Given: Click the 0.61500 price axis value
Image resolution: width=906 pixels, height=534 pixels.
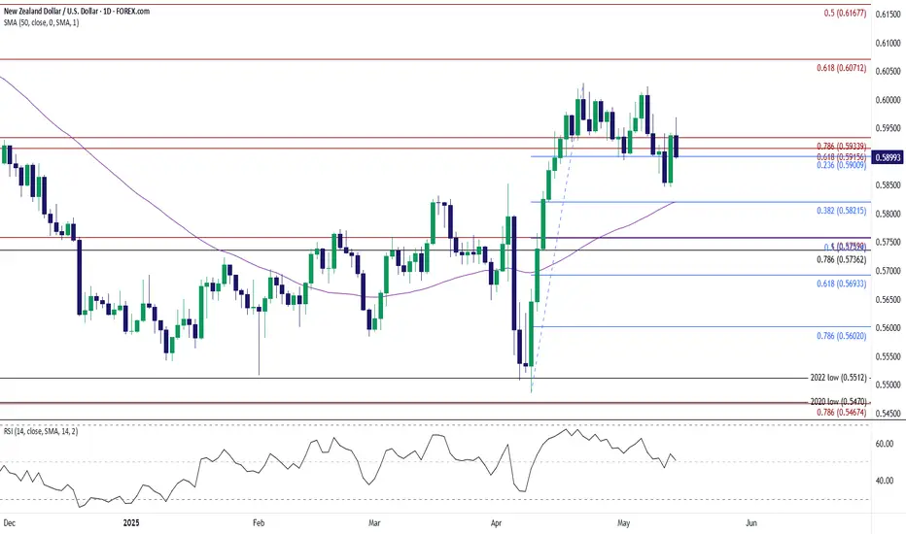Looking at the screenshot, I should [x=889, y=15].
